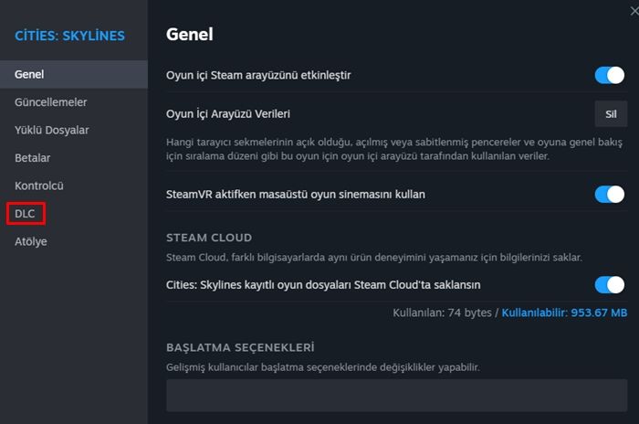Open the Güncellemeler section

point(51,102)
